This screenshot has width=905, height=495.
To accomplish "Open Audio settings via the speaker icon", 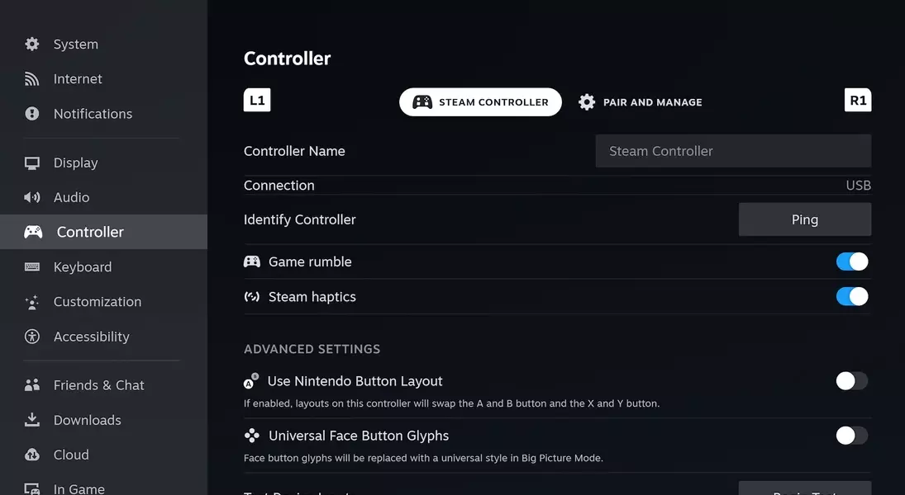I will click(32, 198).
